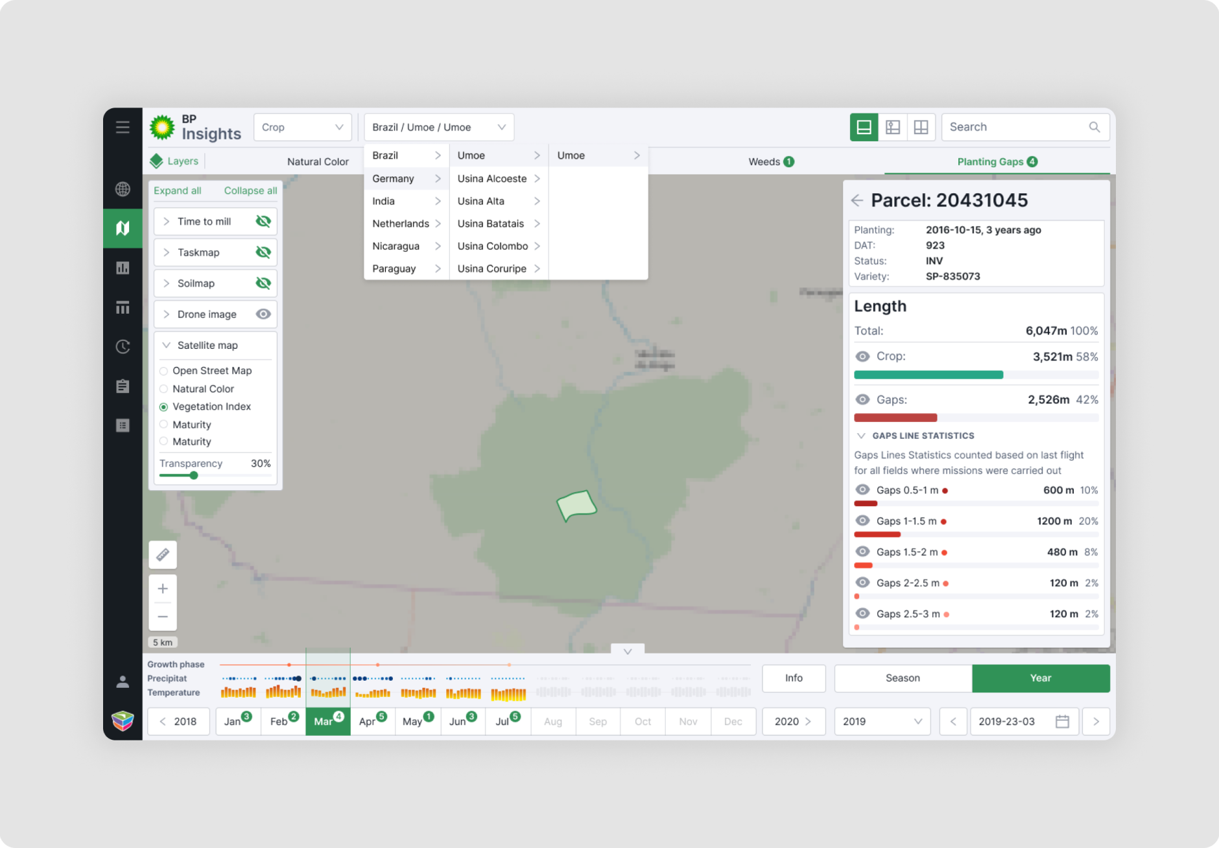Screen dimensions: 1219x848
Task: Adjust the Transparency slider
Action: [x=193, y=475]
